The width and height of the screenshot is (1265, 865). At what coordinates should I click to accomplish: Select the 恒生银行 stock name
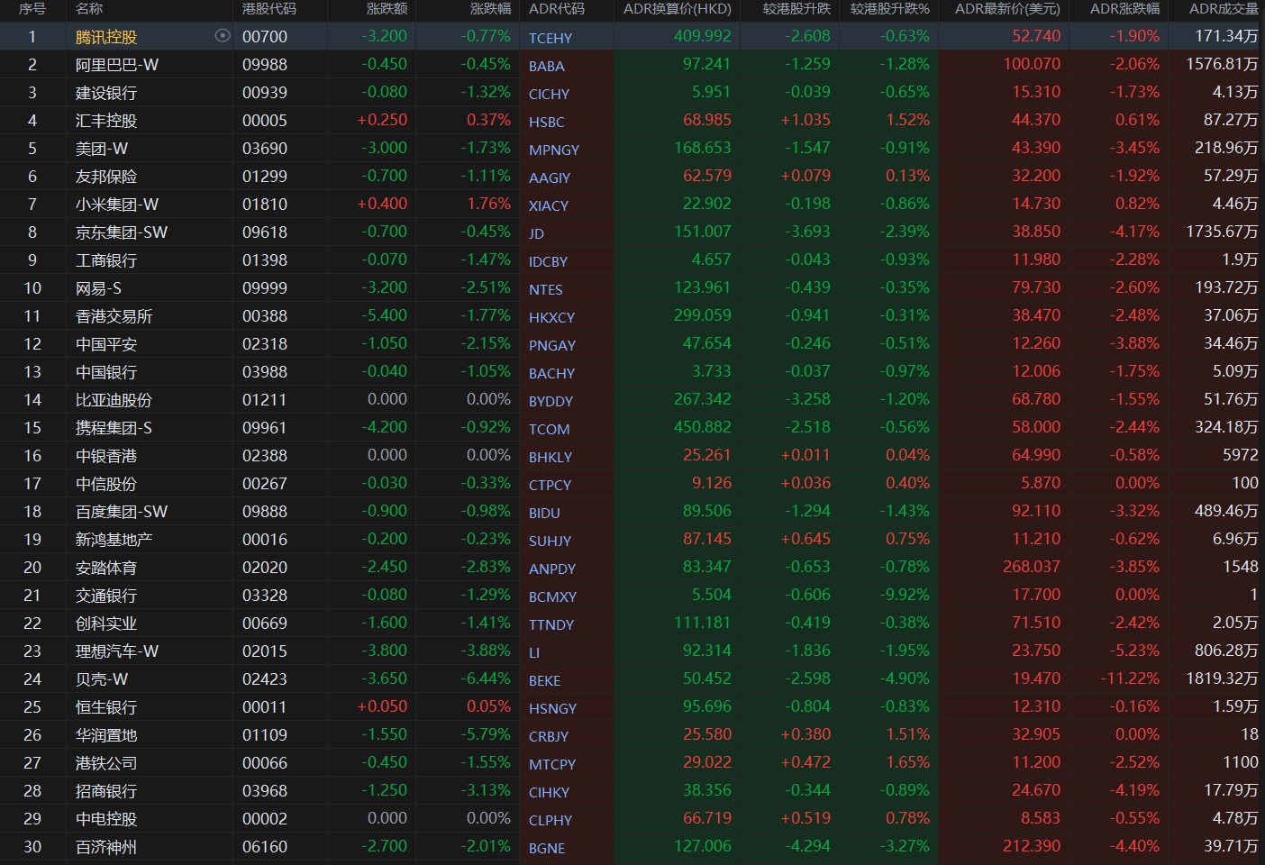(106, 707)
